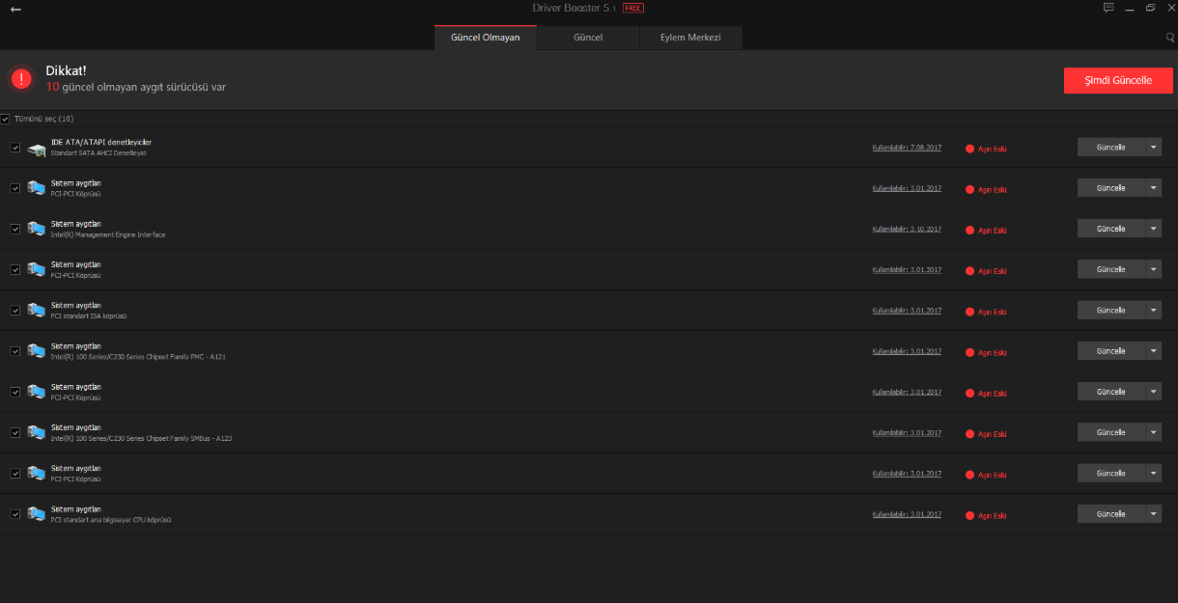This screenshot has height=603, width=1178.
Task: Click Aşırı Eski status for PCI standart ISA köprüsü
Action: click(986, 312)
